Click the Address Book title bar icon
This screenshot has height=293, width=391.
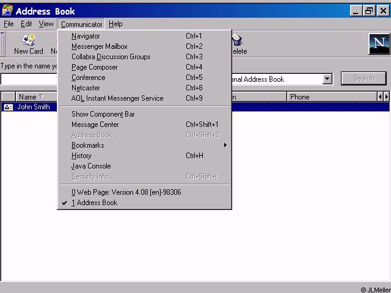(x=7, y=11)
